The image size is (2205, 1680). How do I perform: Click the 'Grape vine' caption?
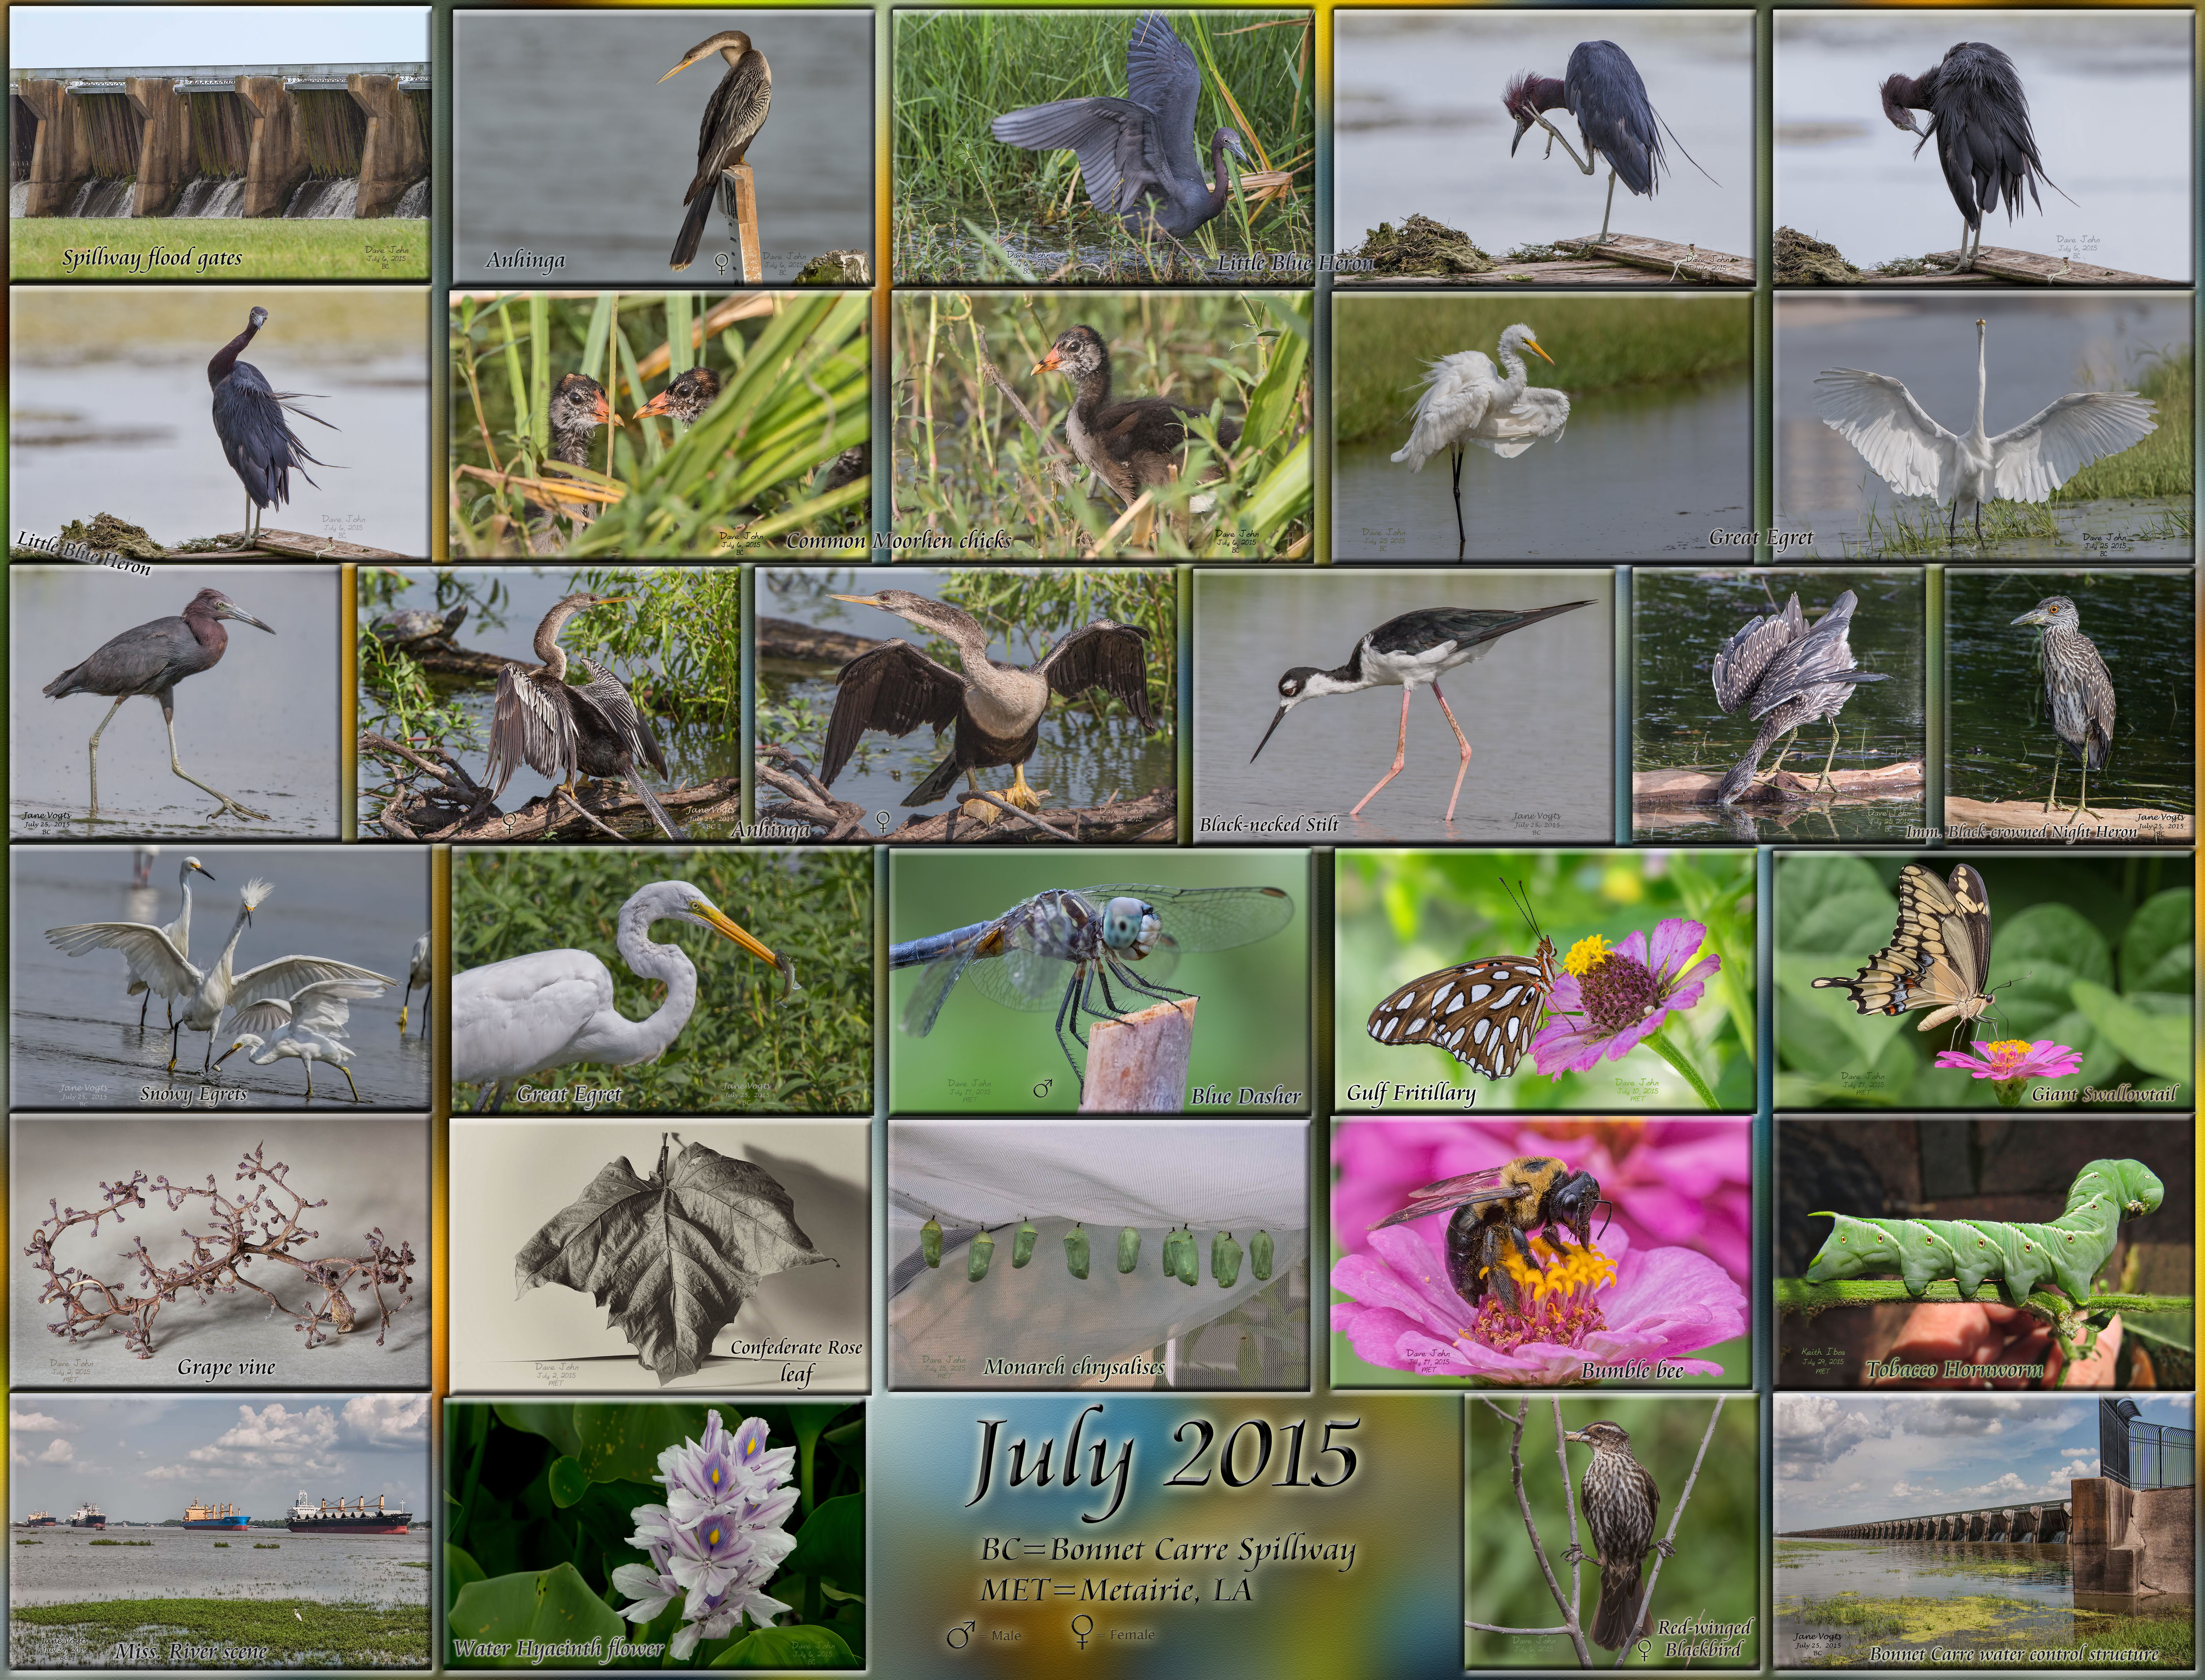(x=226, y=1367)
